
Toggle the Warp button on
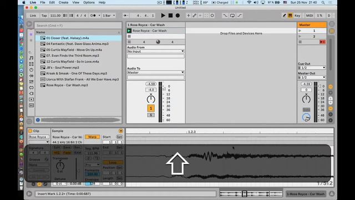92,137
